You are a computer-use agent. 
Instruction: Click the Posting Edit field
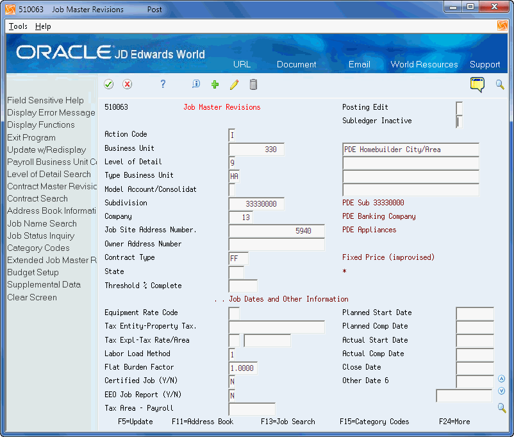(x=460, y=108)
